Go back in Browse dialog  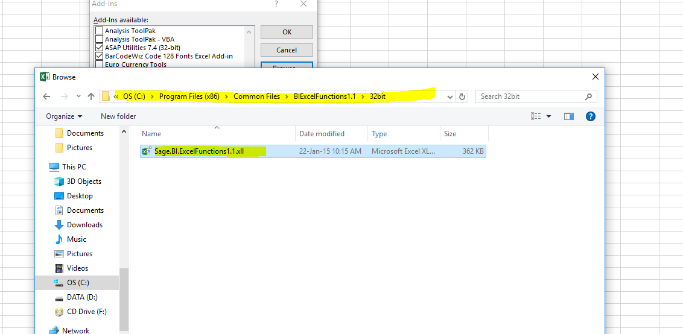click(46, 96)
